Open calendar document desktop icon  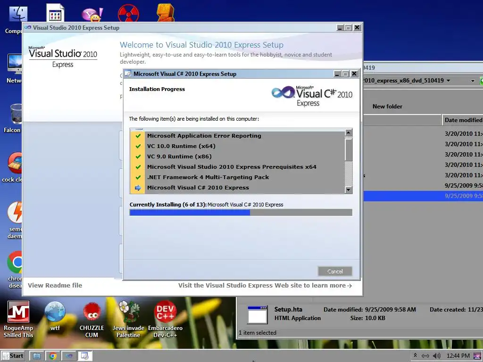[x=55, y=13]
